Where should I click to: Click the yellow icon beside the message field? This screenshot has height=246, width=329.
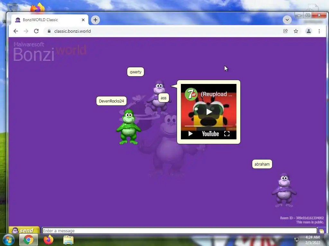322,231
